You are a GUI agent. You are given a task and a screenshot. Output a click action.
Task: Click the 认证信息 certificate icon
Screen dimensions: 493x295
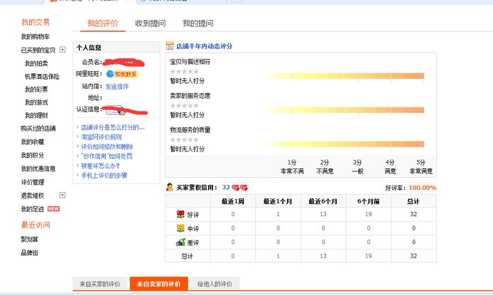[x=115, y=110]
